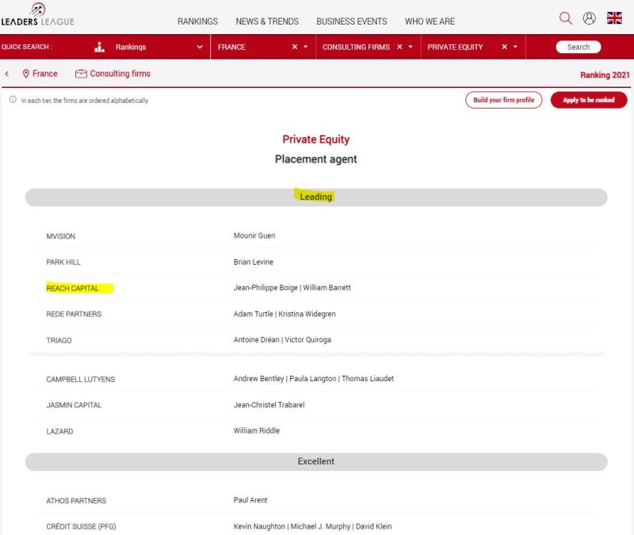Open the PRIVATE EQUITY dropdown arrow

[515, 48]
